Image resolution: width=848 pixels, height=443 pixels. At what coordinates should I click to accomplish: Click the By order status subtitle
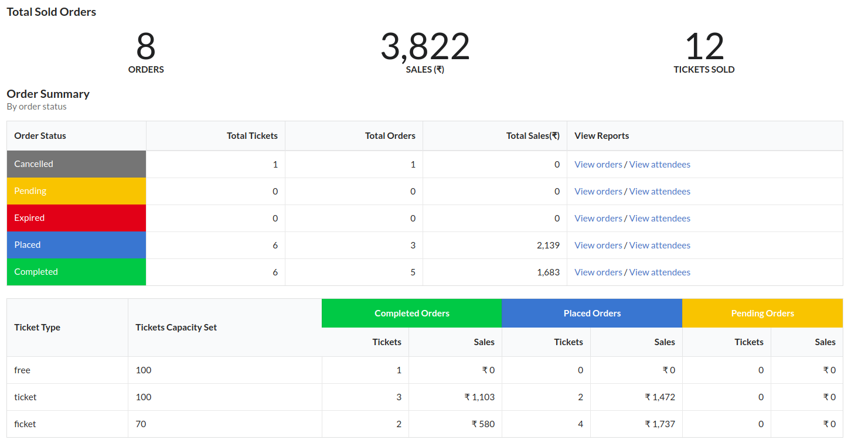point(36,107)
